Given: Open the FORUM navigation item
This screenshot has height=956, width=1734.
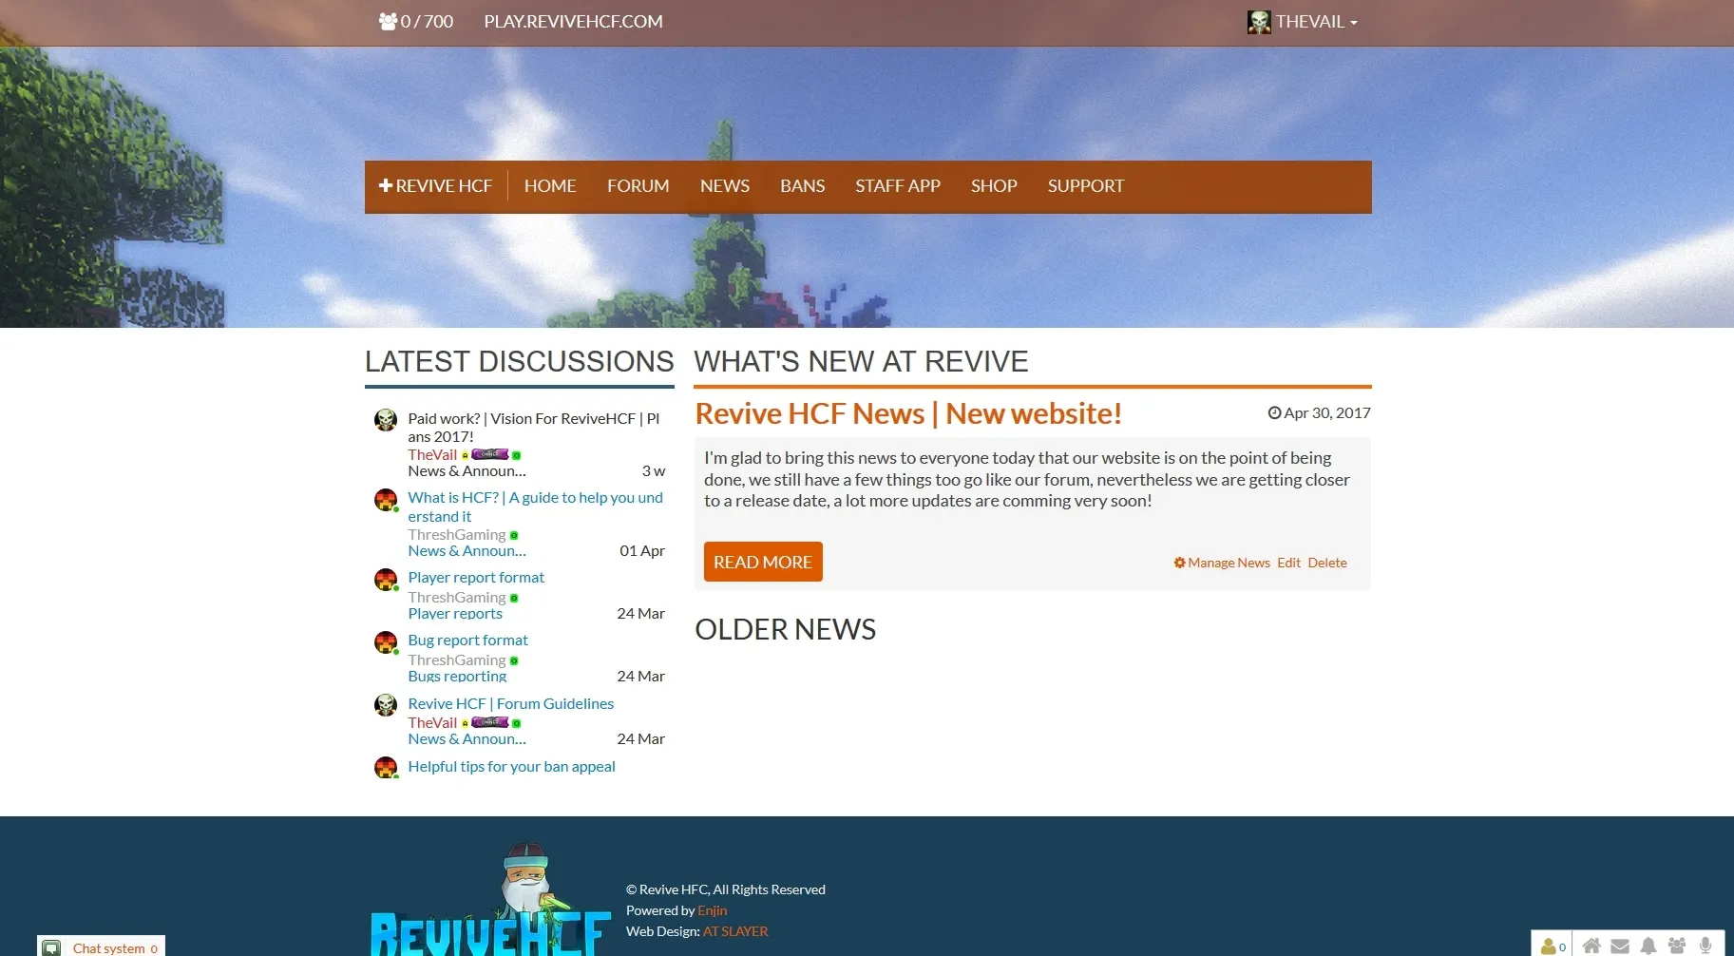Looking at the screenshot, I should pyautogui.click(x=638, y=186).
